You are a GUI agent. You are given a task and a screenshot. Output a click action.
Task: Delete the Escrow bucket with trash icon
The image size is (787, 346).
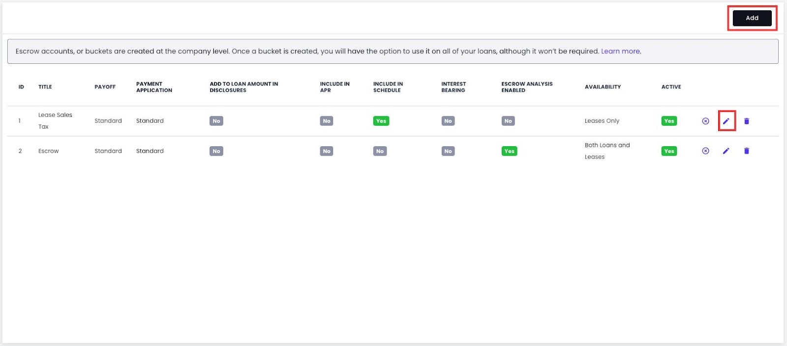(x=747, y=151)
